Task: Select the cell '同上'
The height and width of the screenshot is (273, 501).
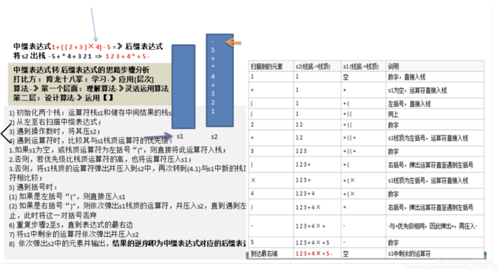Action: pos(393,114)
